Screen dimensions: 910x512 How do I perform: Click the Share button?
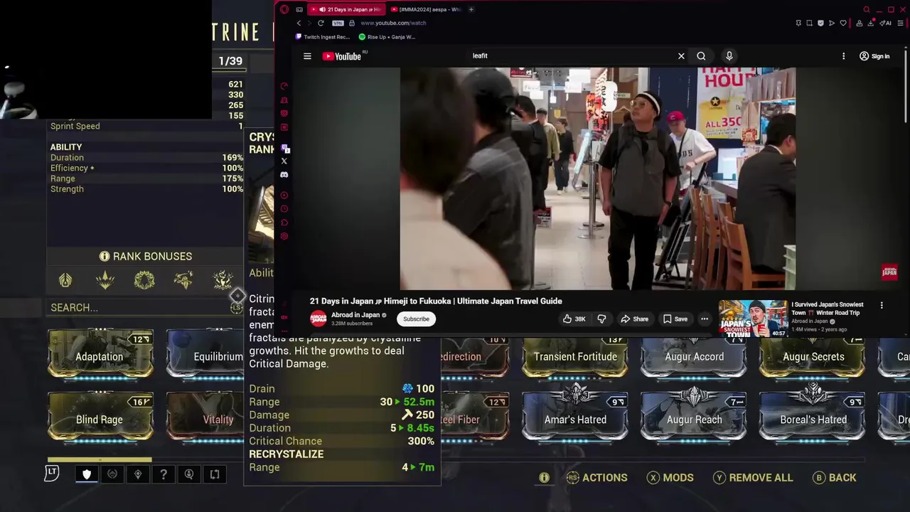point(634,319)
